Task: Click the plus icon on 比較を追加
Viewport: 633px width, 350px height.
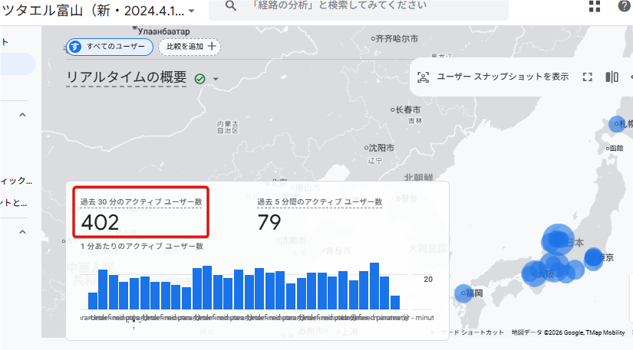Action: click(x=213, y=47)
